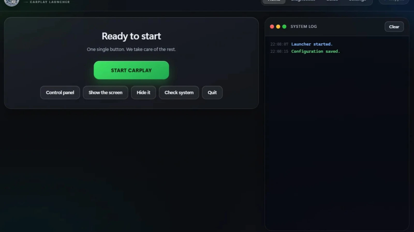Viewport: 414px width, 232px height.
Task: Click the Ready to start heading
Action: coord(131,36)
